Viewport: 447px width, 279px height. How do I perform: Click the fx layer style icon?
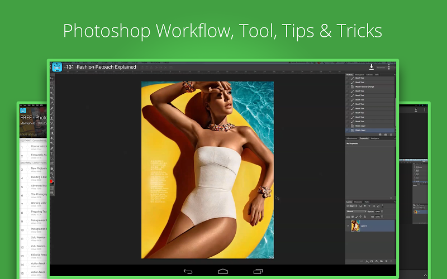click(367, 261)
